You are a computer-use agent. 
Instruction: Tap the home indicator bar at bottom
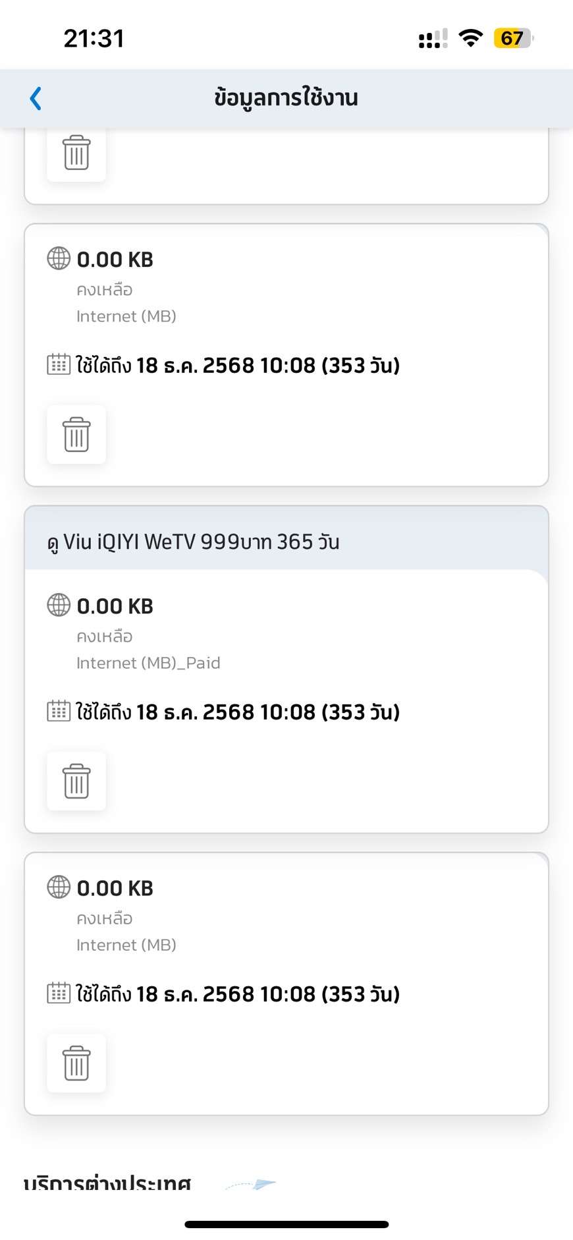pyautogui.click(x=286, y=1224)
